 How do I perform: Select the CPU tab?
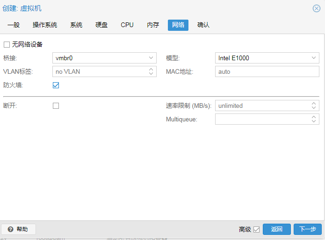pyautogui.click(x=127, y=25)
